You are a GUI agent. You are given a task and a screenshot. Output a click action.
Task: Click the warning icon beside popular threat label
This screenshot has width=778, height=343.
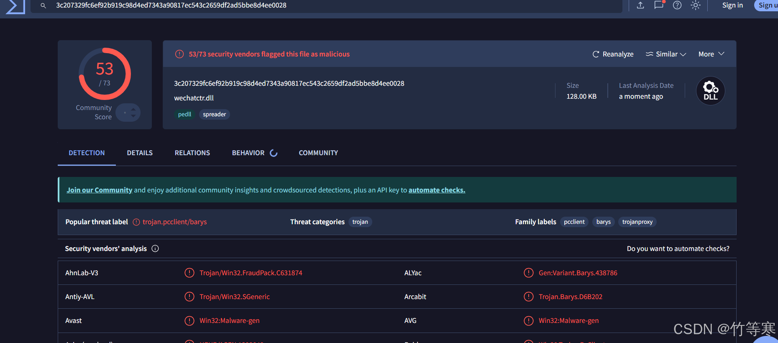[x=136, y=222]
